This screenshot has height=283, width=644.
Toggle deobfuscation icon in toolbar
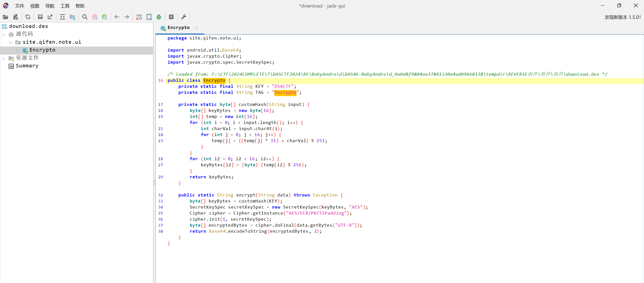(139, 17)
